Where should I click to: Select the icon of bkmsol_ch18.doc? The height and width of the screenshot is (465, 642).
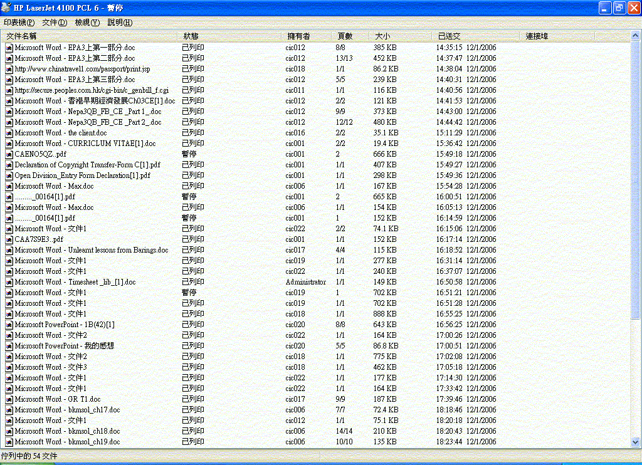coord(9,431)
